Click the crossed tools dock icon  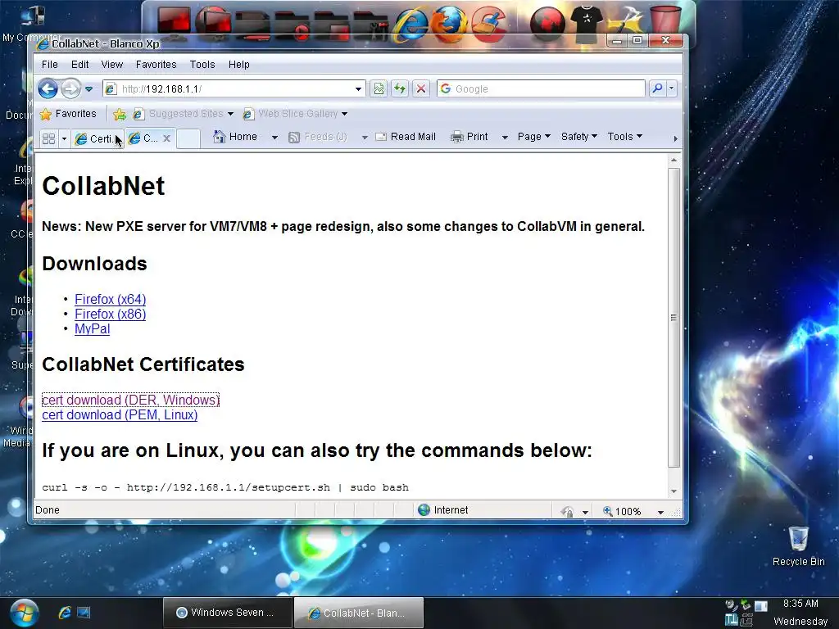pos(627,22)
